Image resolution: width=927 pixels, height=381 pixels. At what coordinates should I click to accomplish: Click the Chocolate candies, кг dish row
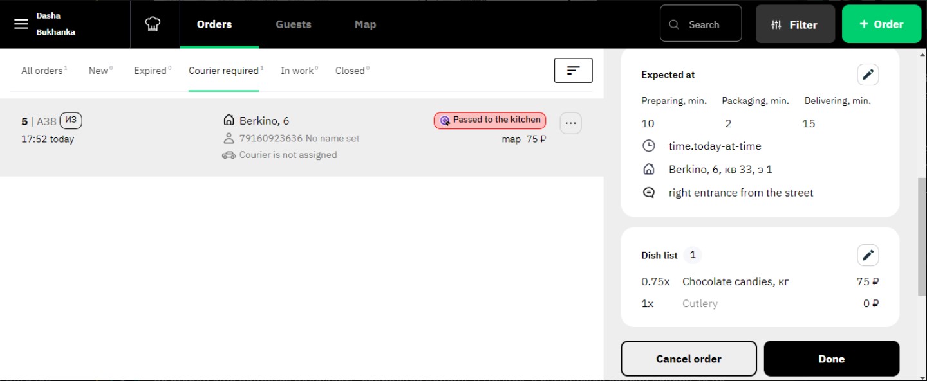(760, 281)
